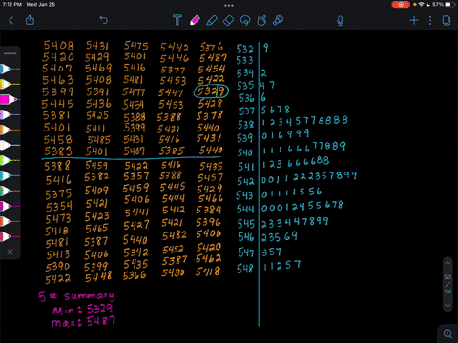This screenshot has height=343, width=458.
Task: Open the multitasking three-dot menu
Action: tap(229, 5)
